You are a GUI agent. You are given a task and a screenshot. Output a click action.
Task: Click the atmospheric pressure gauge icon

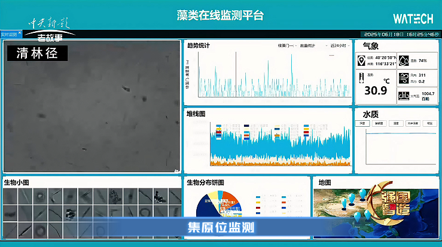point(404,95)
